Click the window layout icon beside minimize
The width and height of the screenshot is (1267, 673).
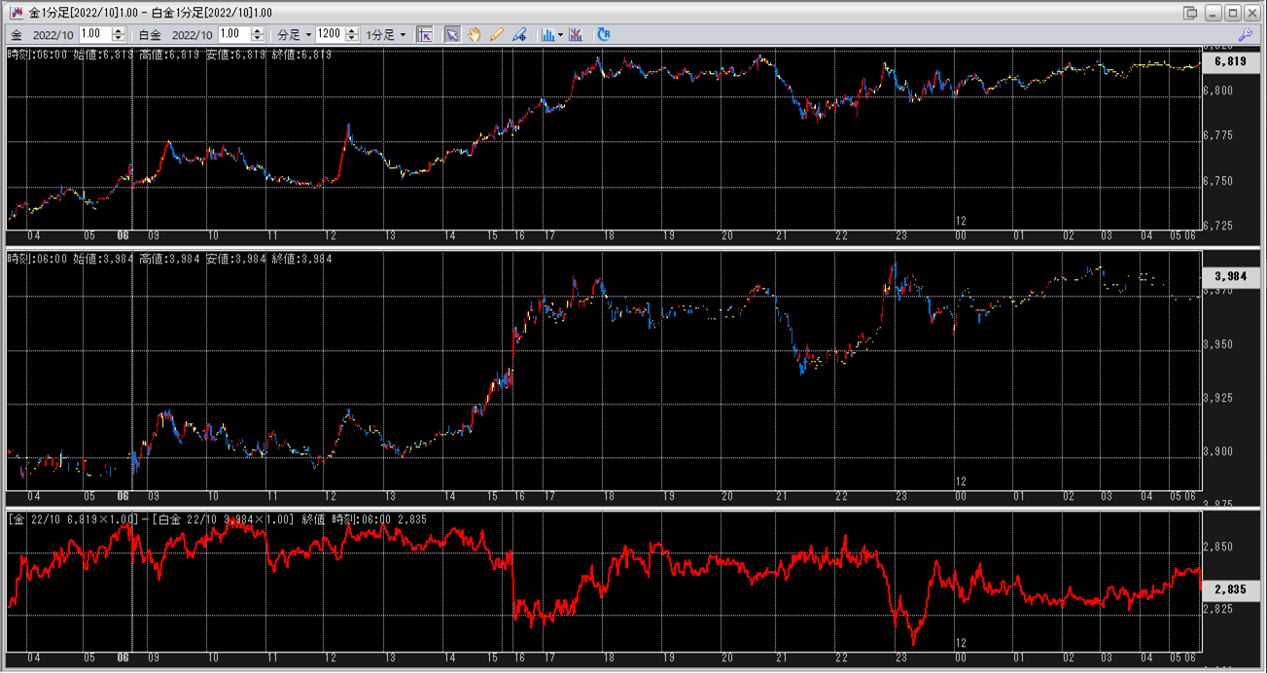click(1190, 13)
